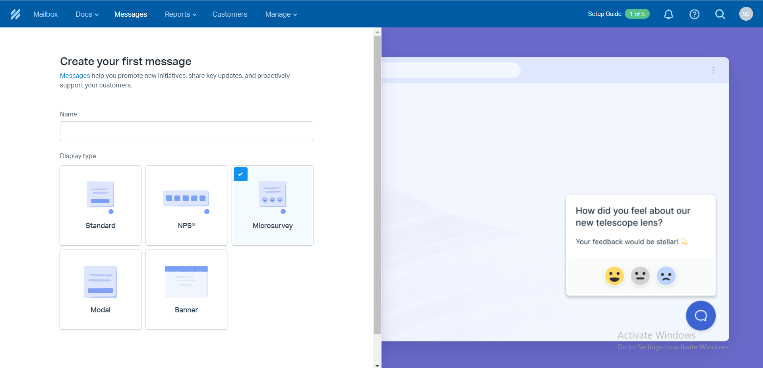Click the neutral face emoji in preview
Screen dimensions: 763x368
[640, 276]
